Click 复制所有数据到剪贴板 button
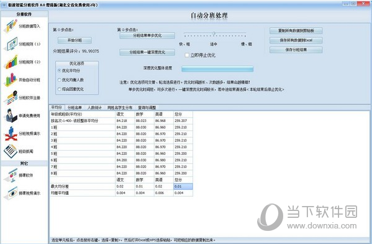The width and height of the screenshot is (372, 244). pos(296,30)
